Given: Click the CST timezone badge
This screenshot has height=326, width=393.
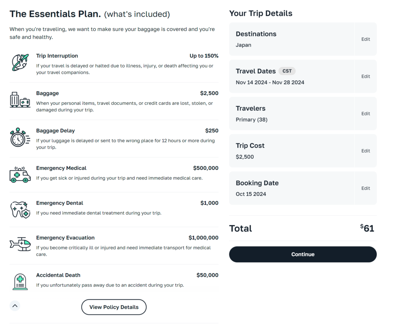Looking at the screenshot, I should point(287,71).
